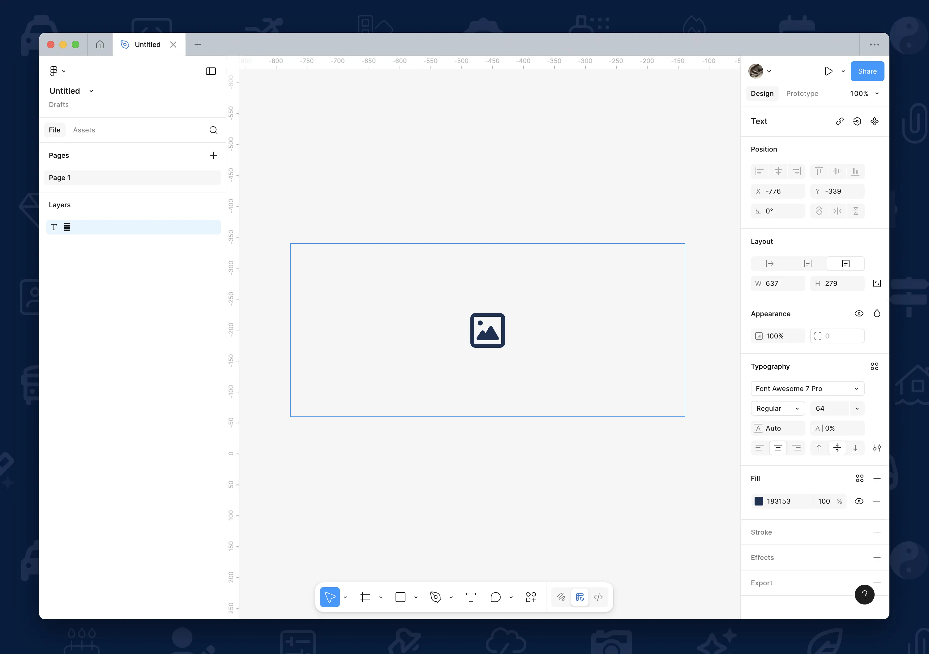The width and height of the screenshot is (929, 654).
Task: Toggle Appearance visibility eye icon
Action: [x=858, y=314]
